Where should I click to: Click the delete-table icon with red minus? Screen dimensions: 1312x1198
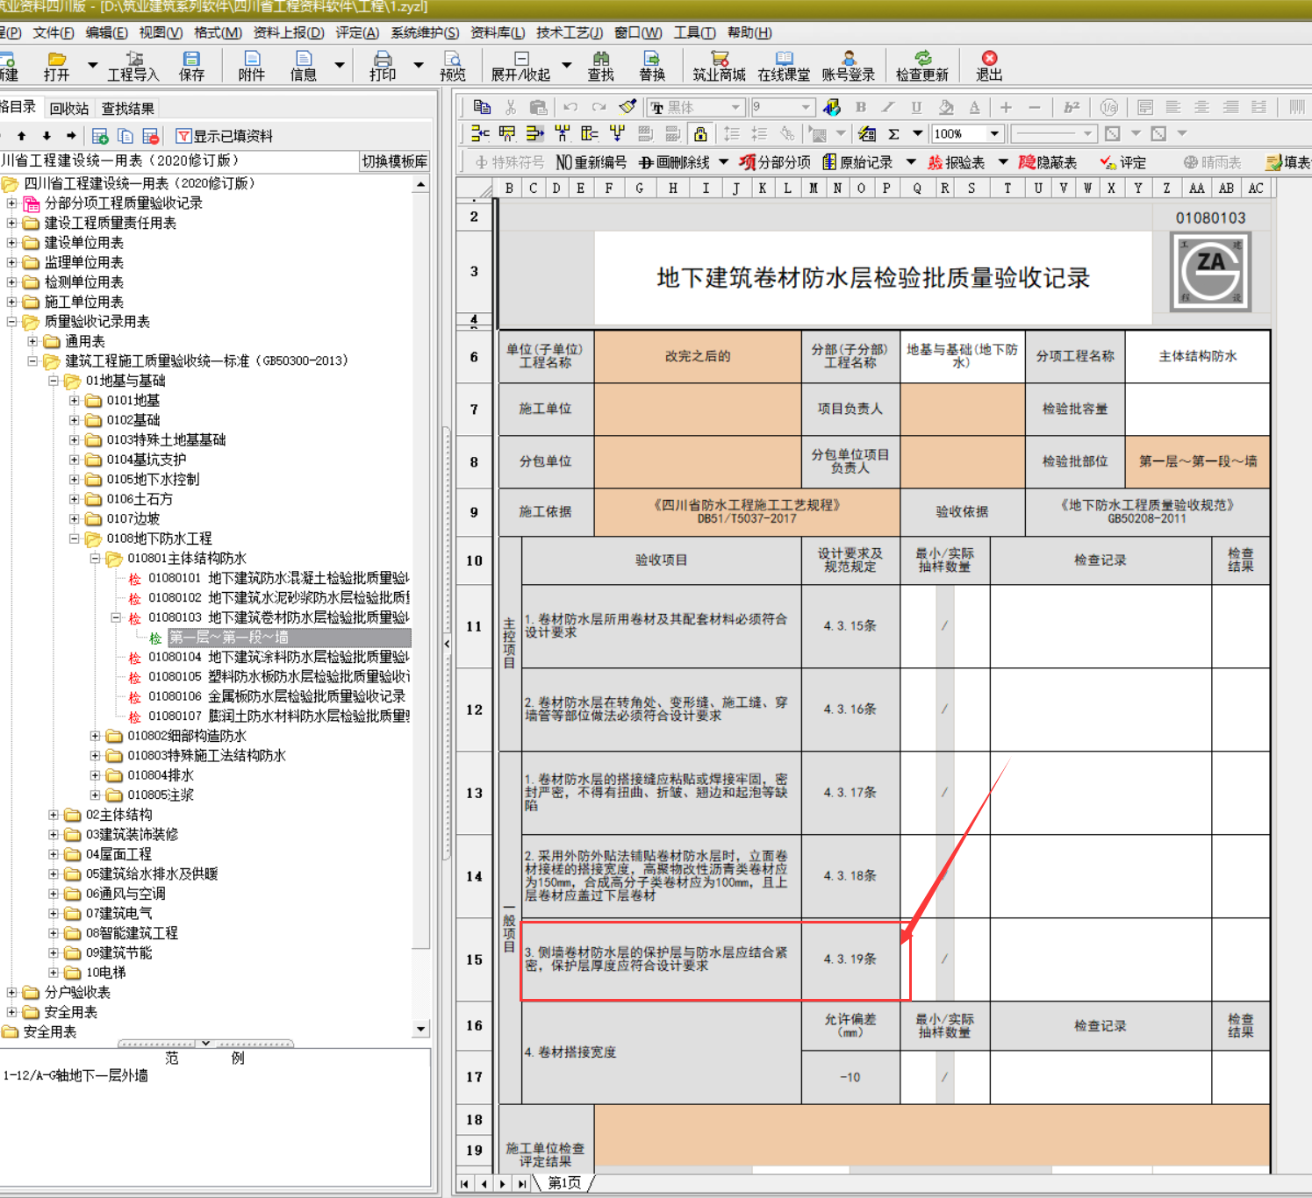pyautogui.click(x=151, y=136)
